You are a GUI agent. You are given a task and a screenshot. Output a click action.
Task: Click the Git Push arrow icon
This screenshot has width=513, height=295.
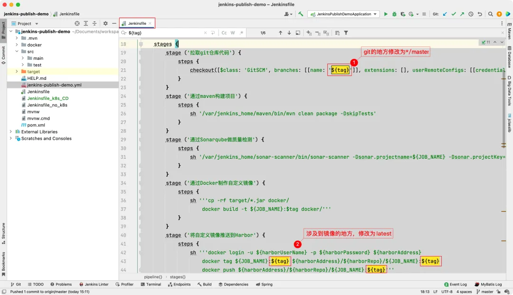point(462,14)
